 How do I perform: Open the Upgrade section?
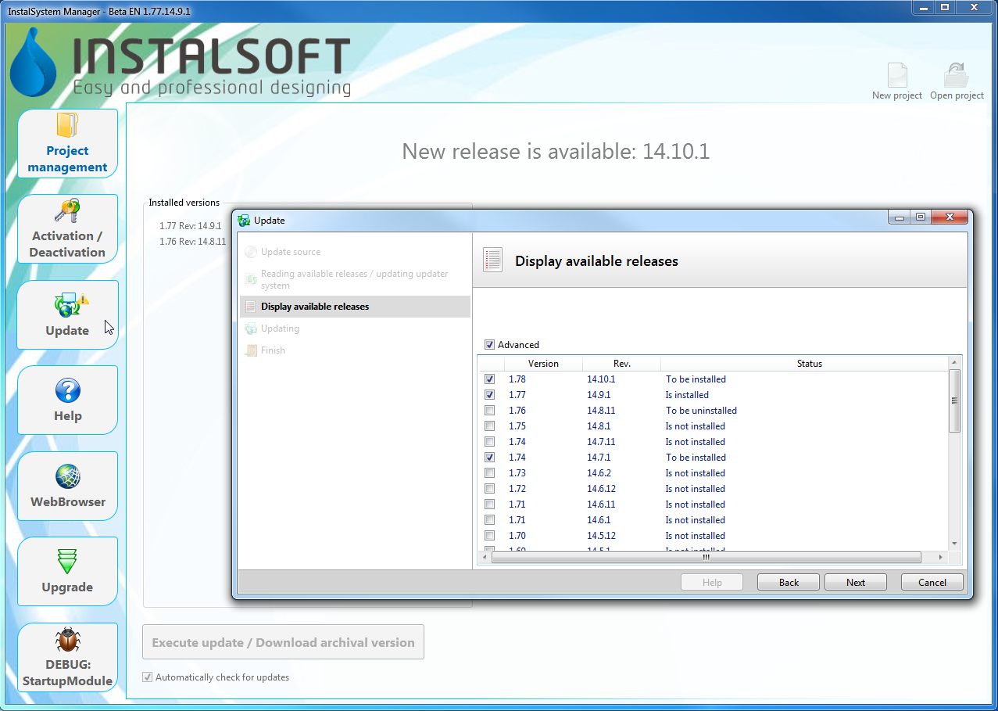click(67, 572)
